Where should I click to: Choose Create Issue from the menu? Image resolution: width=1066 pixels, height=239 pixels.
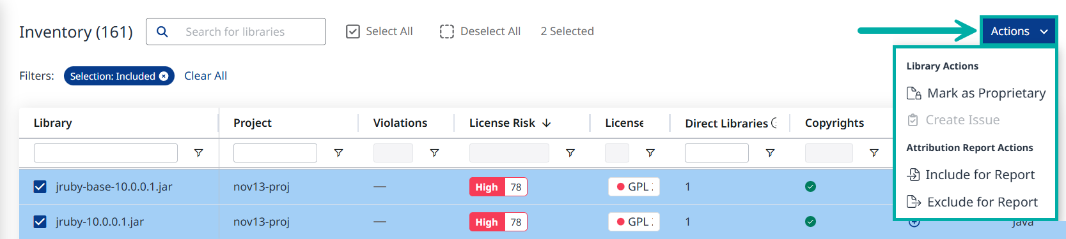tap(953, 120)
